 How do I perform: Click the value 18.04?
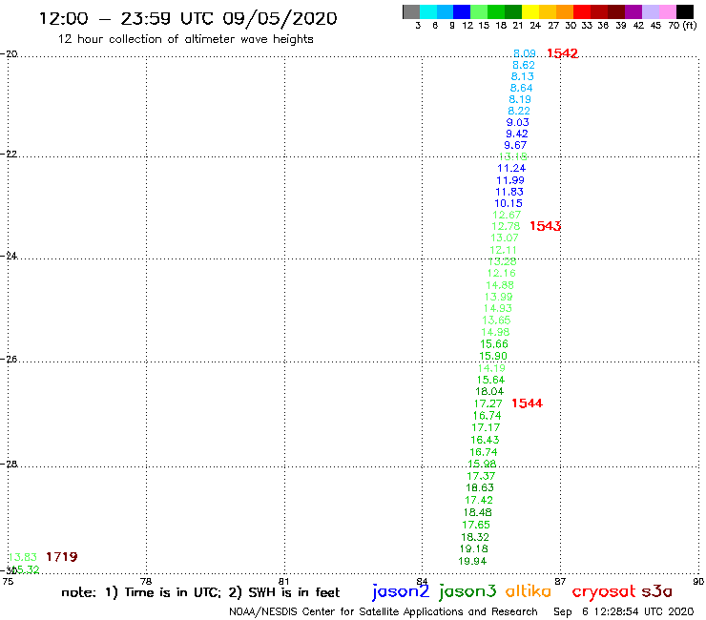tap(489, 392)
